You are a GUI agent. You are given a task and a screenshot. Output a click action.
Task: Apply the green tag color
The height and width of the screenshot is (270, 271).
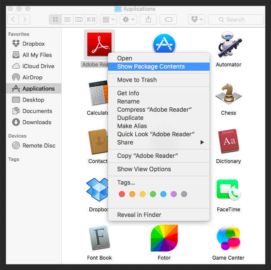[x=153, y=194]
